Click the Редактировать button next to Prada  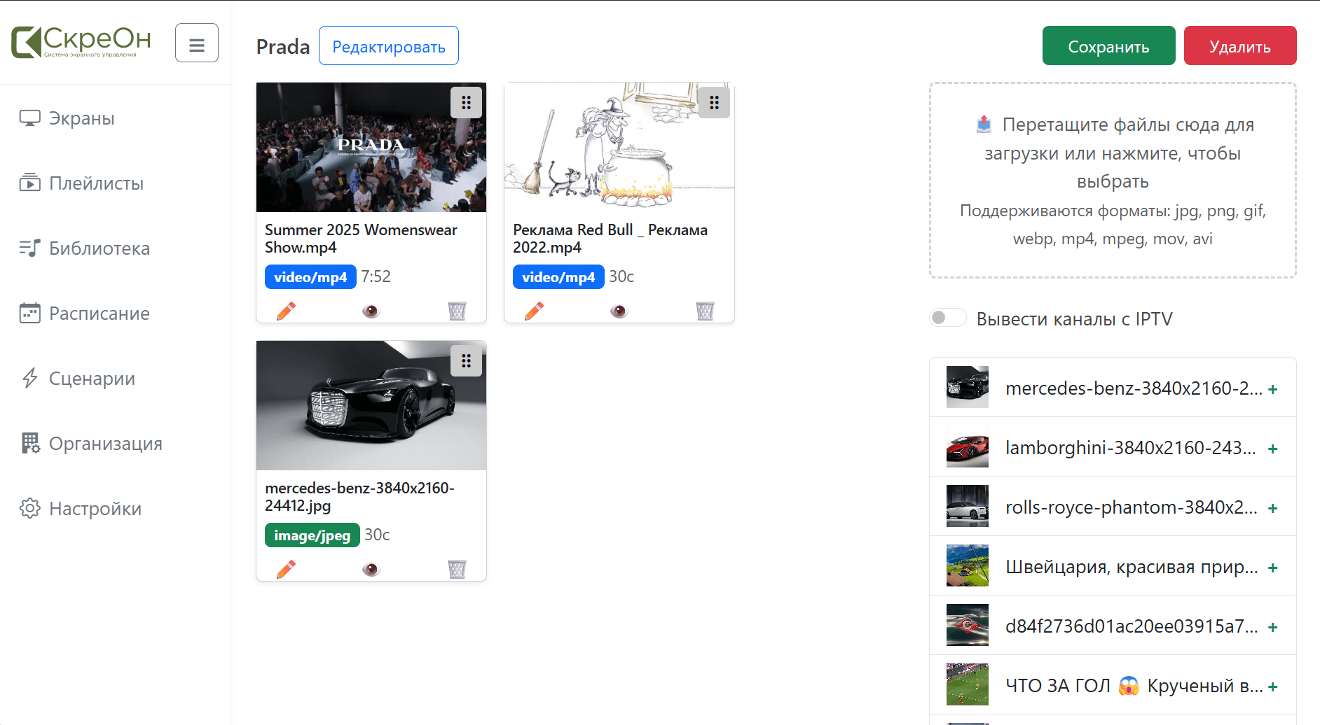tap(388, 45)
